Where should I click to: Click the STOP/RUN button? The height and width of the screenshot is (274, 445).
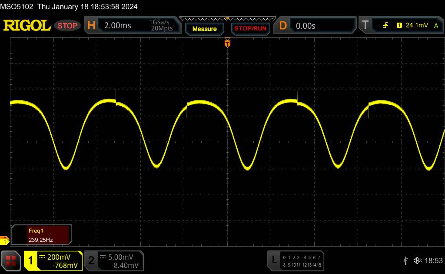click(250, 29)
